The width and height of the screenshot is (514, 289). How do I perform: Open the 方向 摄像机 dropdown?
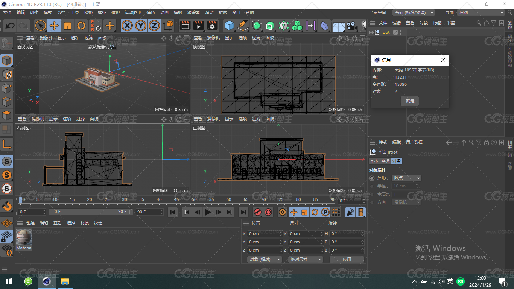(x=406, y=202)
